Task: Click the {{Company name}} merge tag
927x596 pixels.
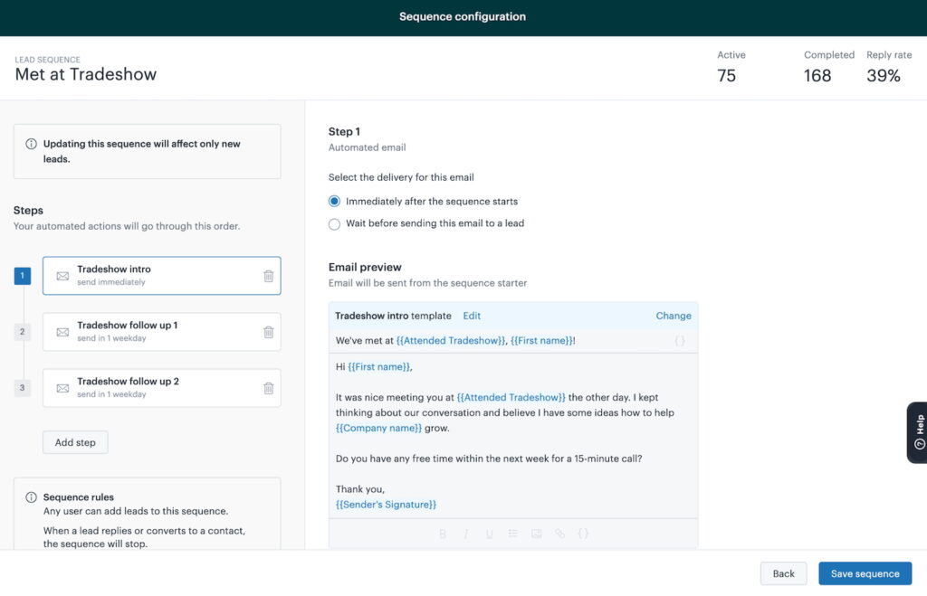Action: pyautogui.click(x=379, y=429)
